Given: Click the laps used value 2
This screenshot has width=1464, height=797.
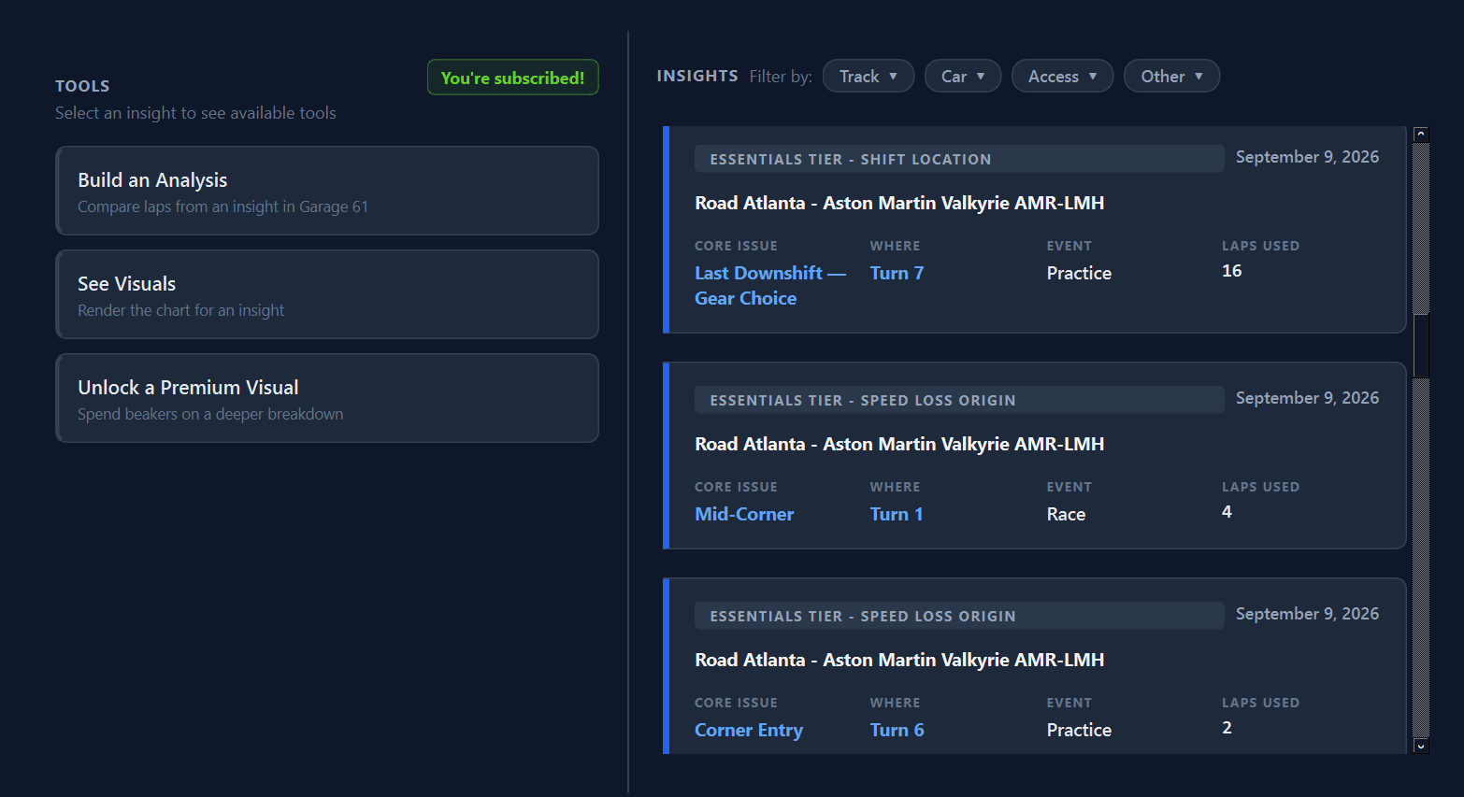Looking at the screenshot, I should [x=1227, y=728].
